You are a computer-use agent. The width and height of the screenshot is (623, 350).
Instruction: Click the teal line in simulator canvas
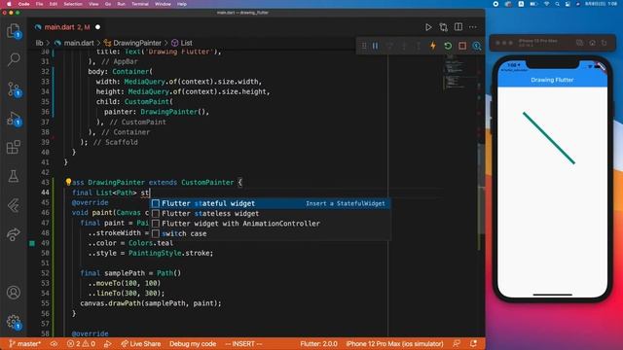(549, 138)
